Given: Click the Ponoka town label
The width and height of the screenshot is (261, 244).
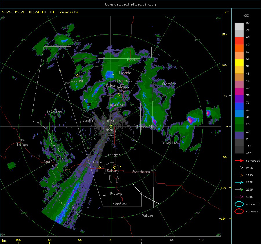Looking at the screenshot, I should point(132,60).
